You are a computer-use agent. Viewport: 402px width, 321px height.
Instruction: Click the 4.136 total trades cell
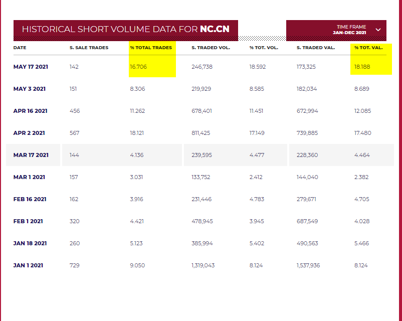click(x=137, y=155)
